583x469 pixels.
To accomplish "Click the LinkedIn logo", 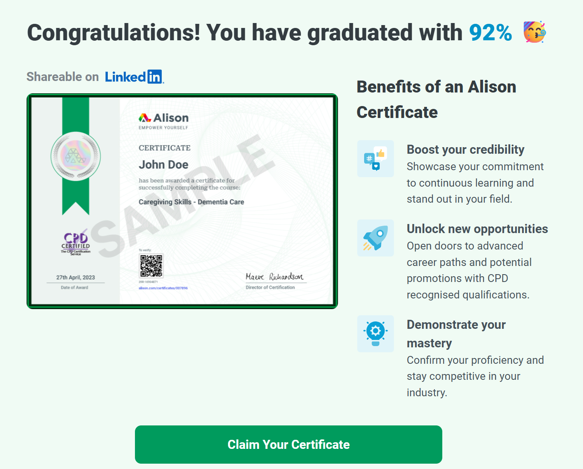I will (134, 77).
